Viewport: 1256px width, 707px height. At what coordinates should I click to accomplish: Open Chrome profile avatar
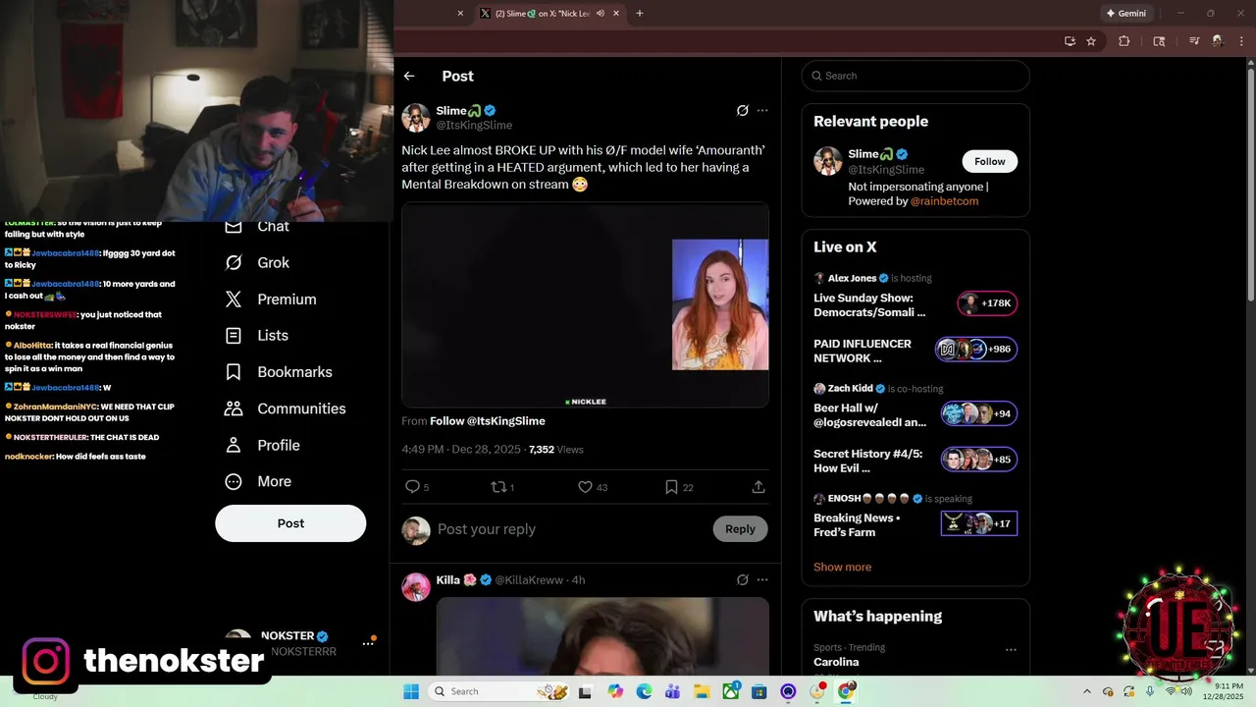tap(1218, 41)
